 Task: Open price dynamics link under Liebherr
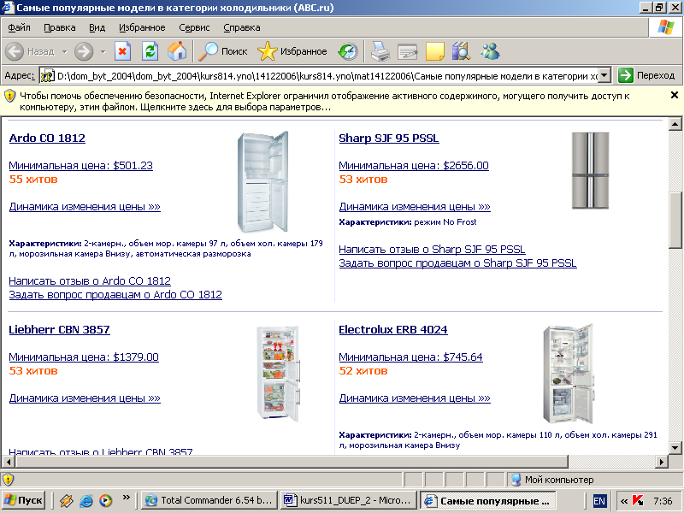[x=85, y=398]
